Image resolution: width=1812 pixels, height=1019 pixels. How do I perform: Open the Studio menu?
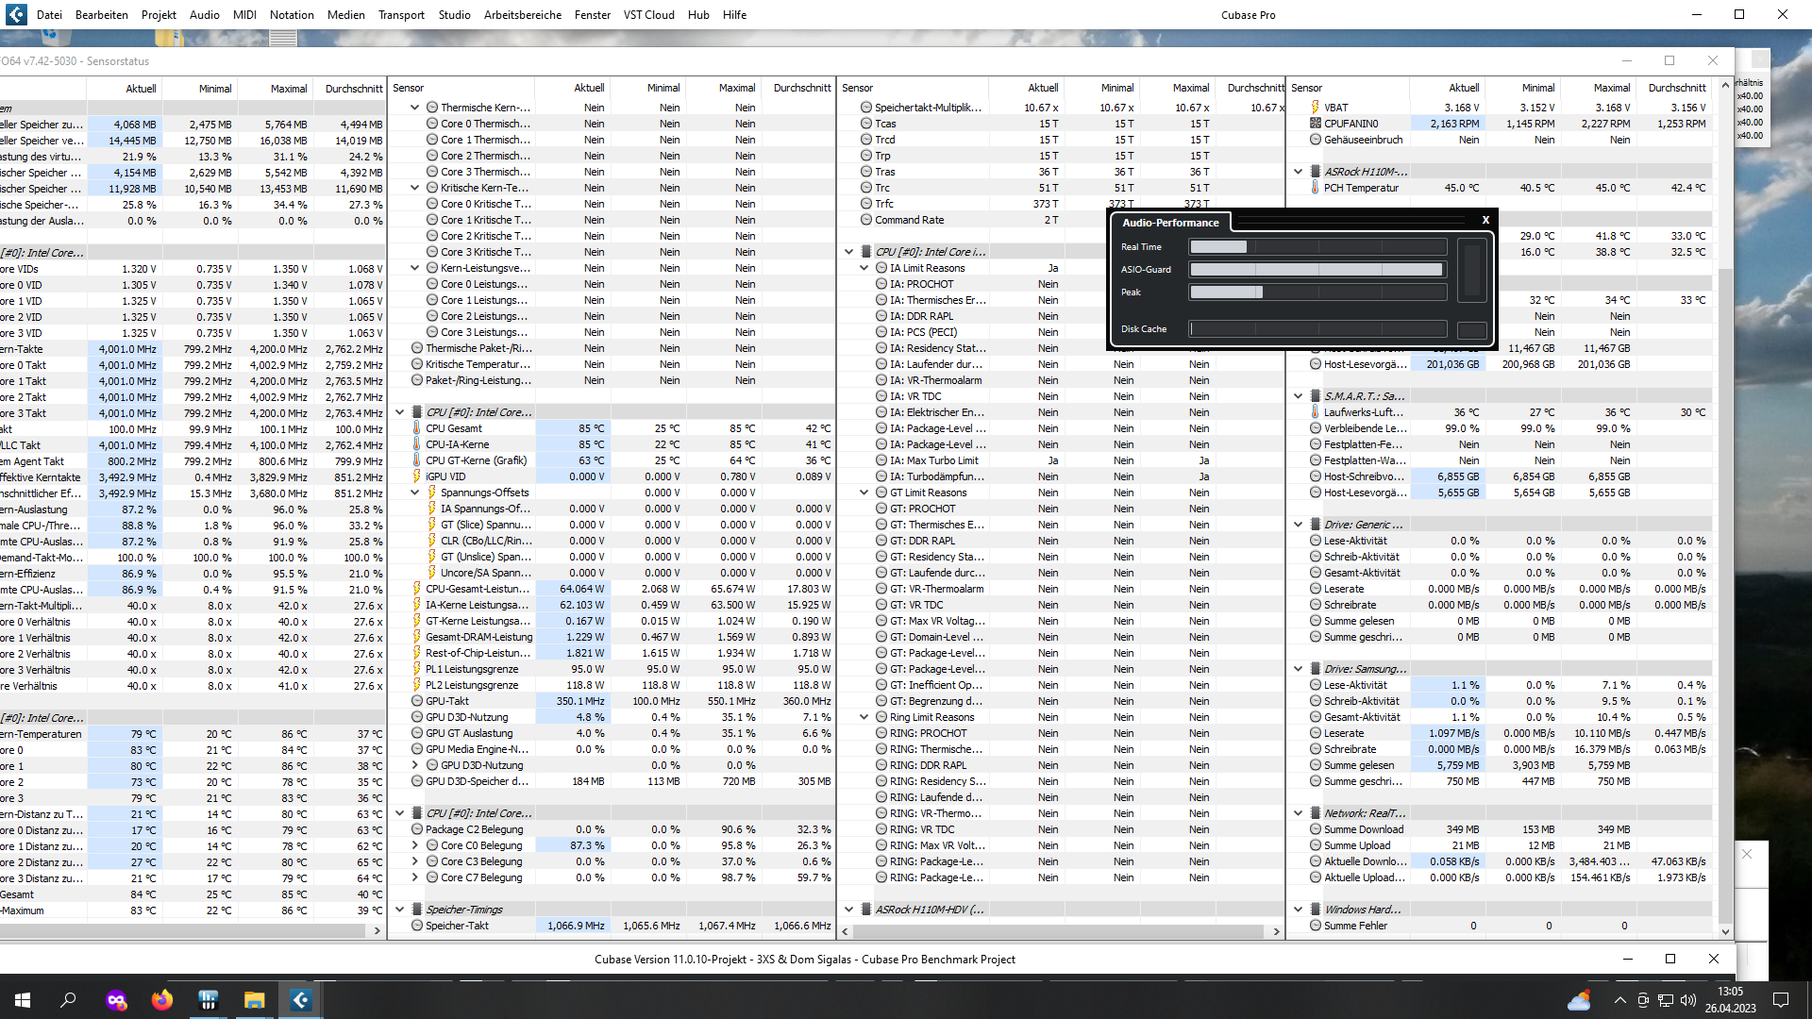tap(454, 14)
